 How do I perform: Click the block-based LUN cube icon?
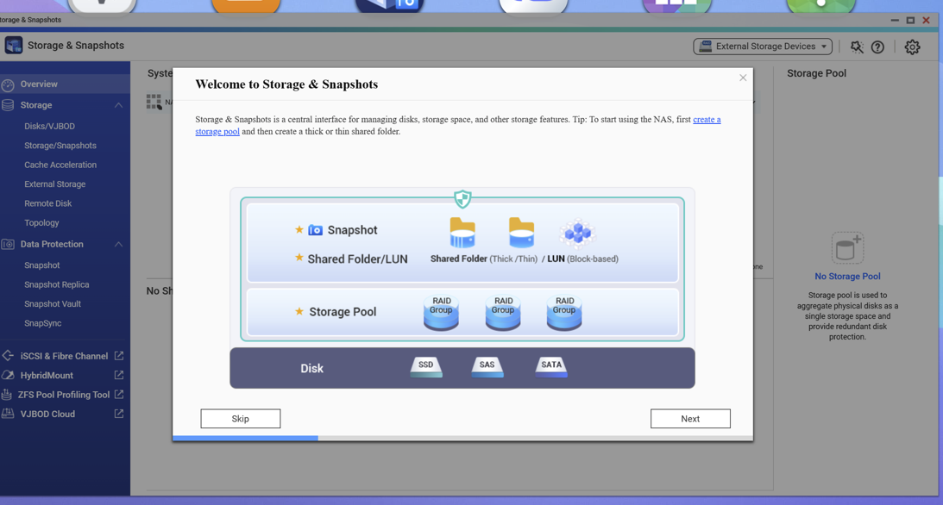tap(577, 234)
